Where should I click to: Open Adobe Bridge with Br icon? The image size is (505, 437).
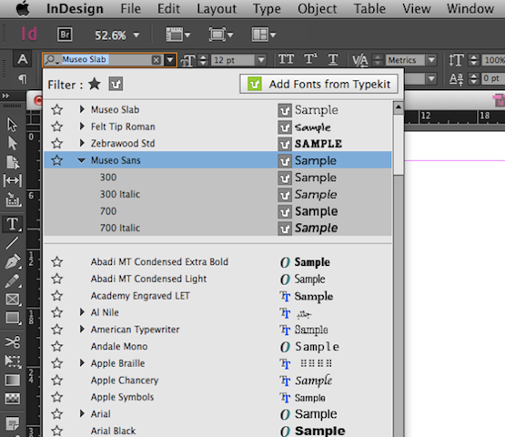tap(65, 35)
